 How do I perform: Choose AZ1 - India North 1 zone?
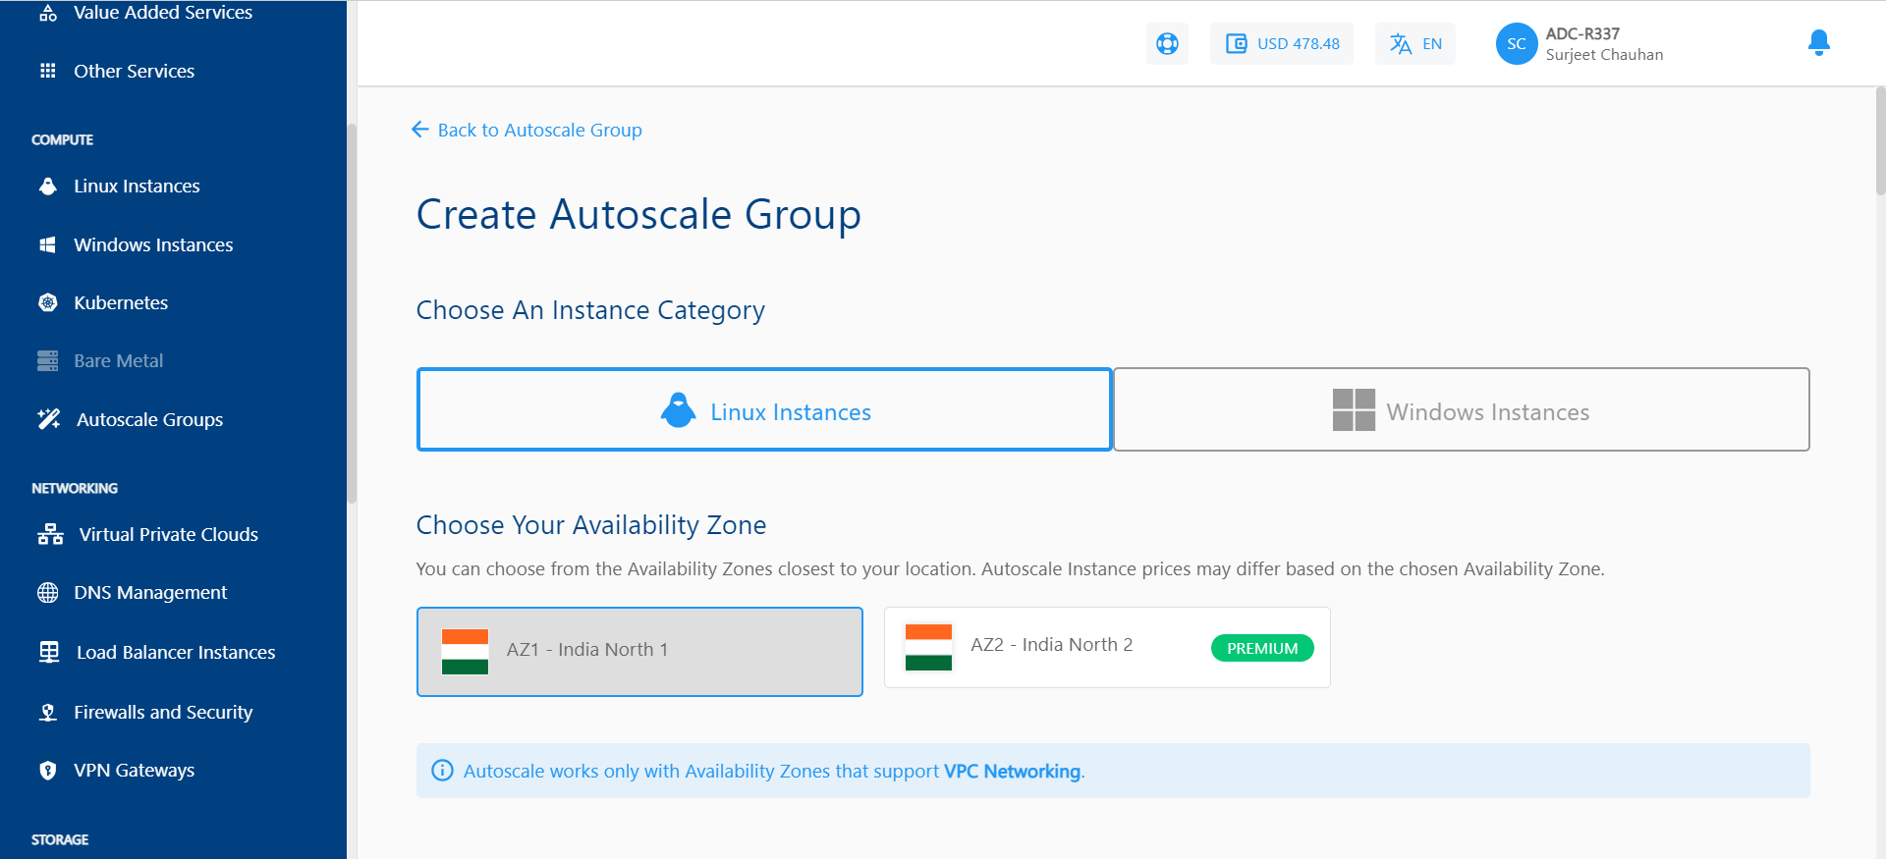(639, 651)
